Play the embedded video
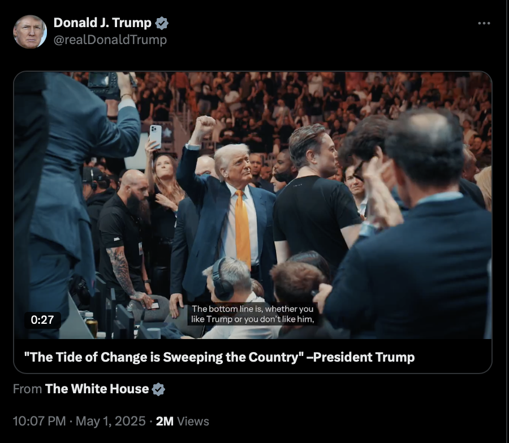Screen dimensions: 509x443 [253, 205]
